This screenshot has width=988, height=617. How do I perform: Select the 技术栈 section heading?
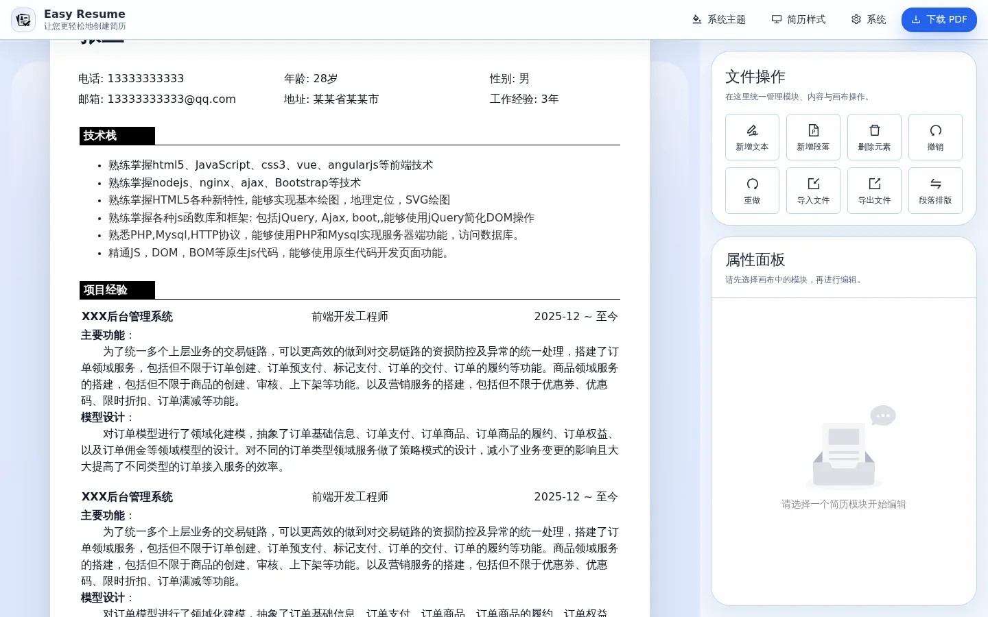[117, 136]
